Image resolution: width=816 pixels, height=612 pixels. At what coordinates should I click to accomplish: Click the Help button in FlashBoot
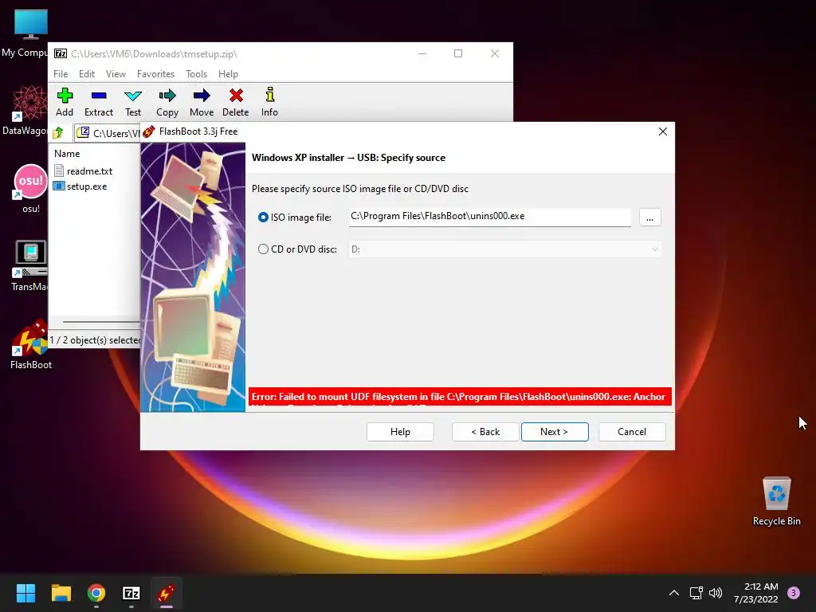[x=400, y=432]
